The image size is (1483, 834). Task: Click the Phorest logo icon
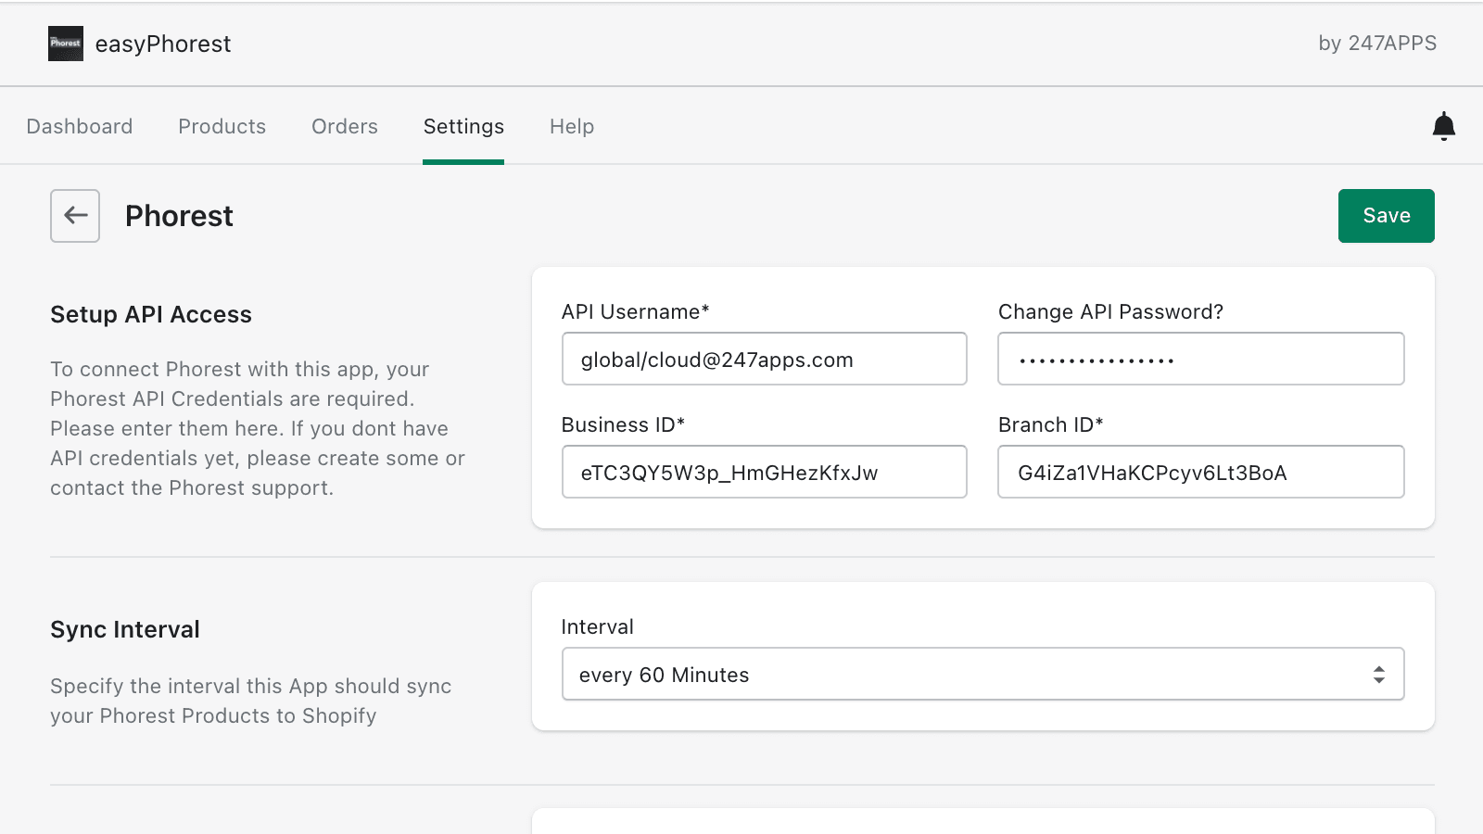(66, 44)
